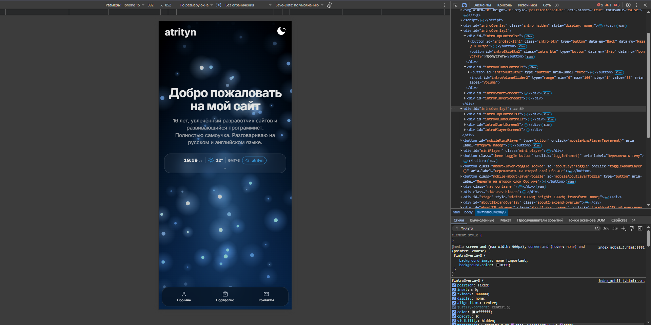Uncheck the opacity: 0 declaration

pyautogui.click(x=454, y=317)
